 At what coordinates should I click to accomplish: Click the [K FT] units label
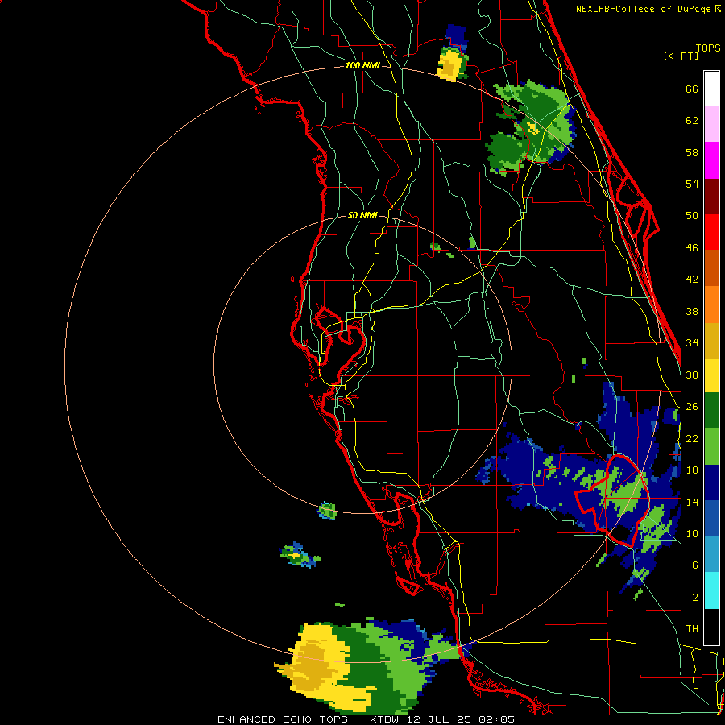pyautogui.click(x=681, y=56)
